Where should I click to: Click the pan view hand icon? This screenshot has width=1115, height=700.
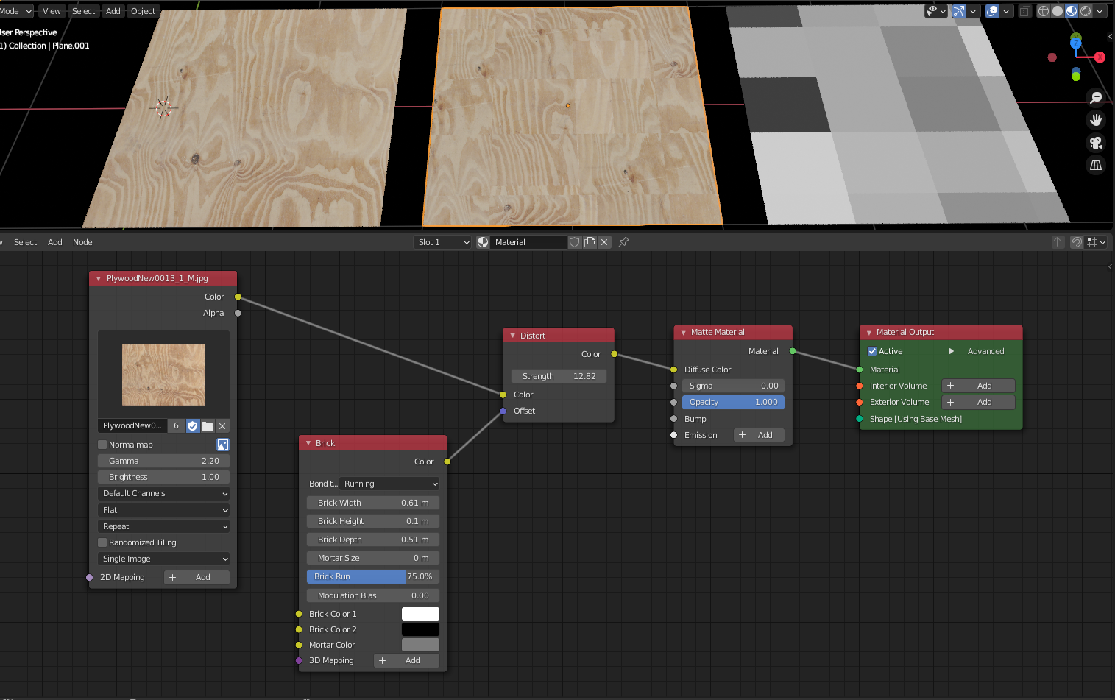pos(1096,120)
